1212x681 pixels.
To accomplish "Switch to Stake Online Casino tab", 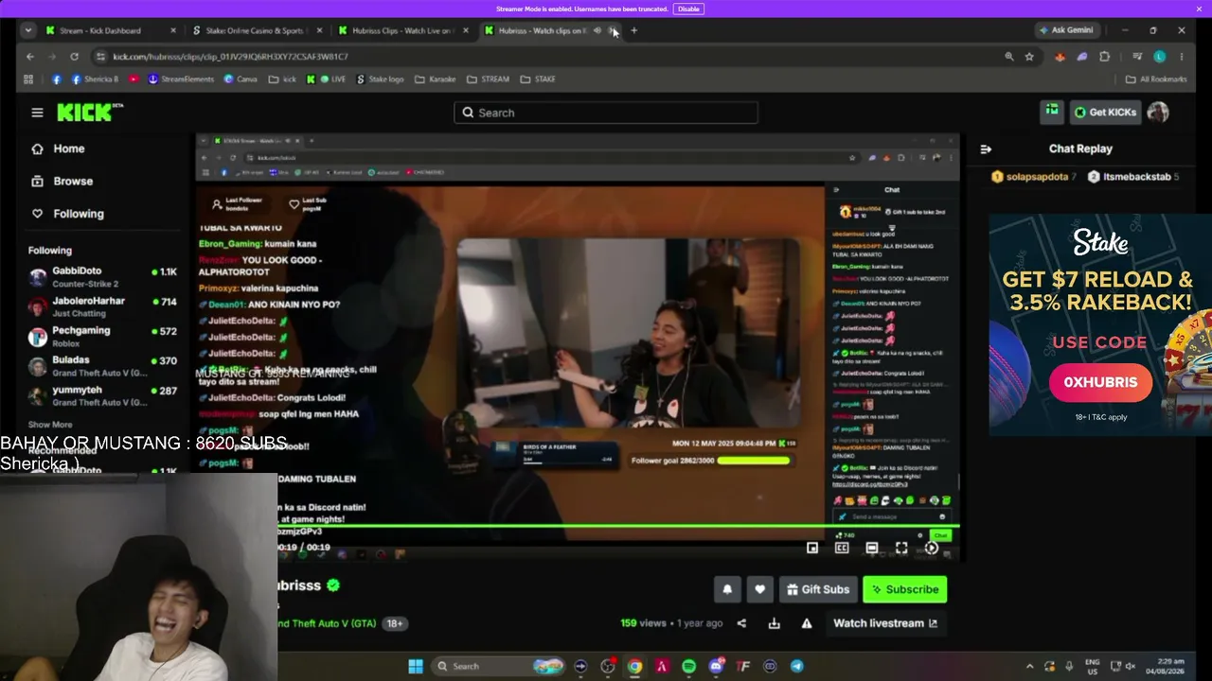I will (x=258, y=30).
